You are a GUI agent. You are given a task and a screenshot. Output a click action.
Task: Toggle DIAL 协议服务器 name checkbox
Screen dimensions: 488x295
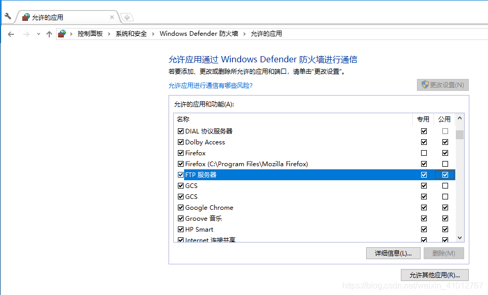180,131
